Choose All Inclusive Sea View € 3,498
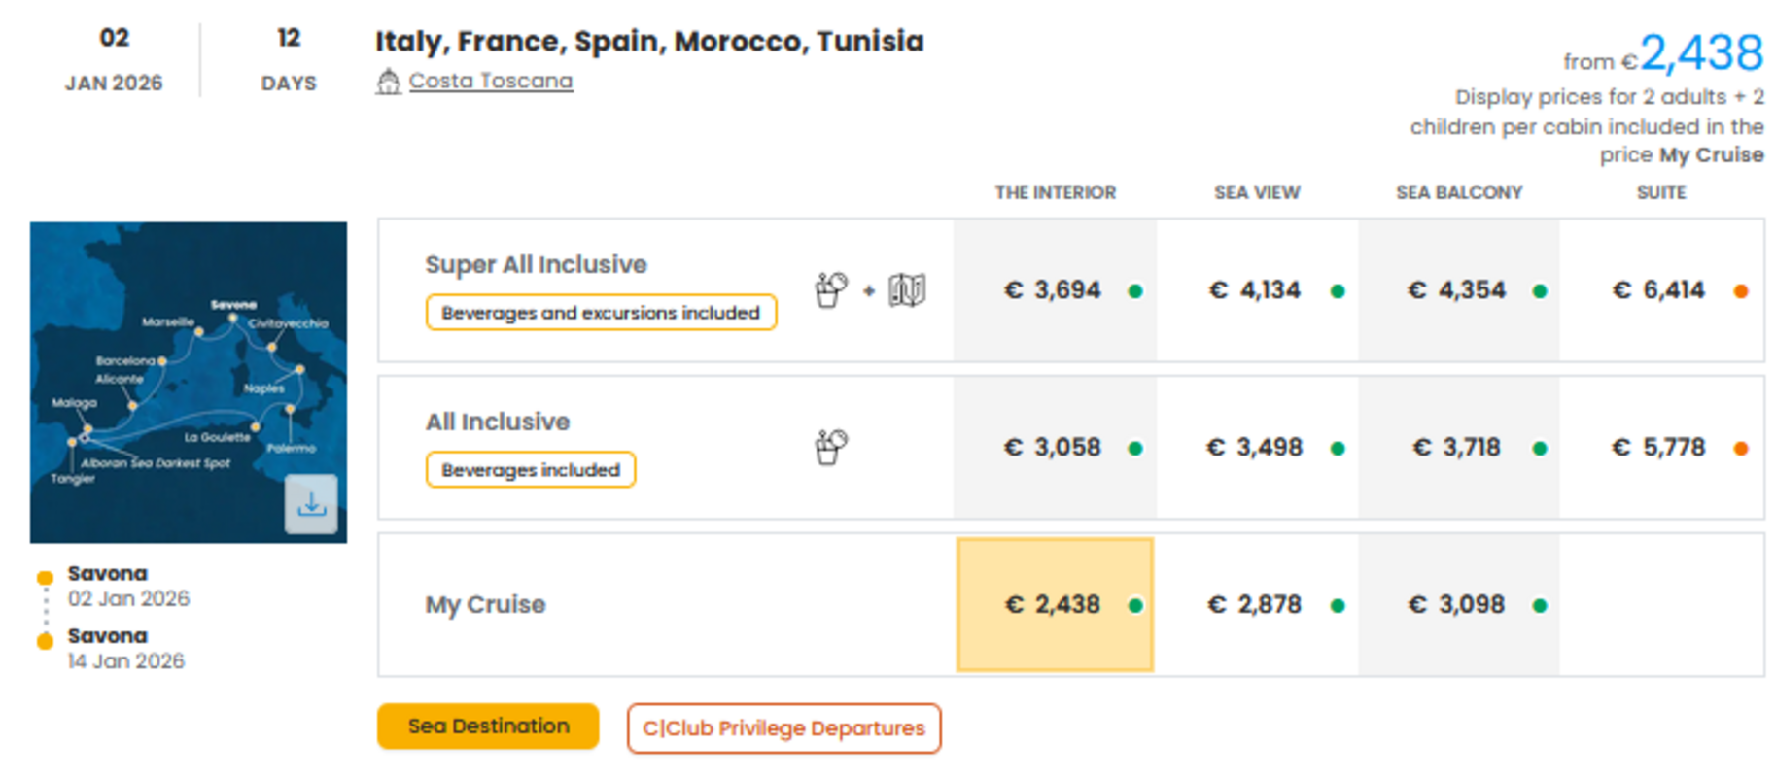This screenshot has height=777, width=1775. 1255,447
